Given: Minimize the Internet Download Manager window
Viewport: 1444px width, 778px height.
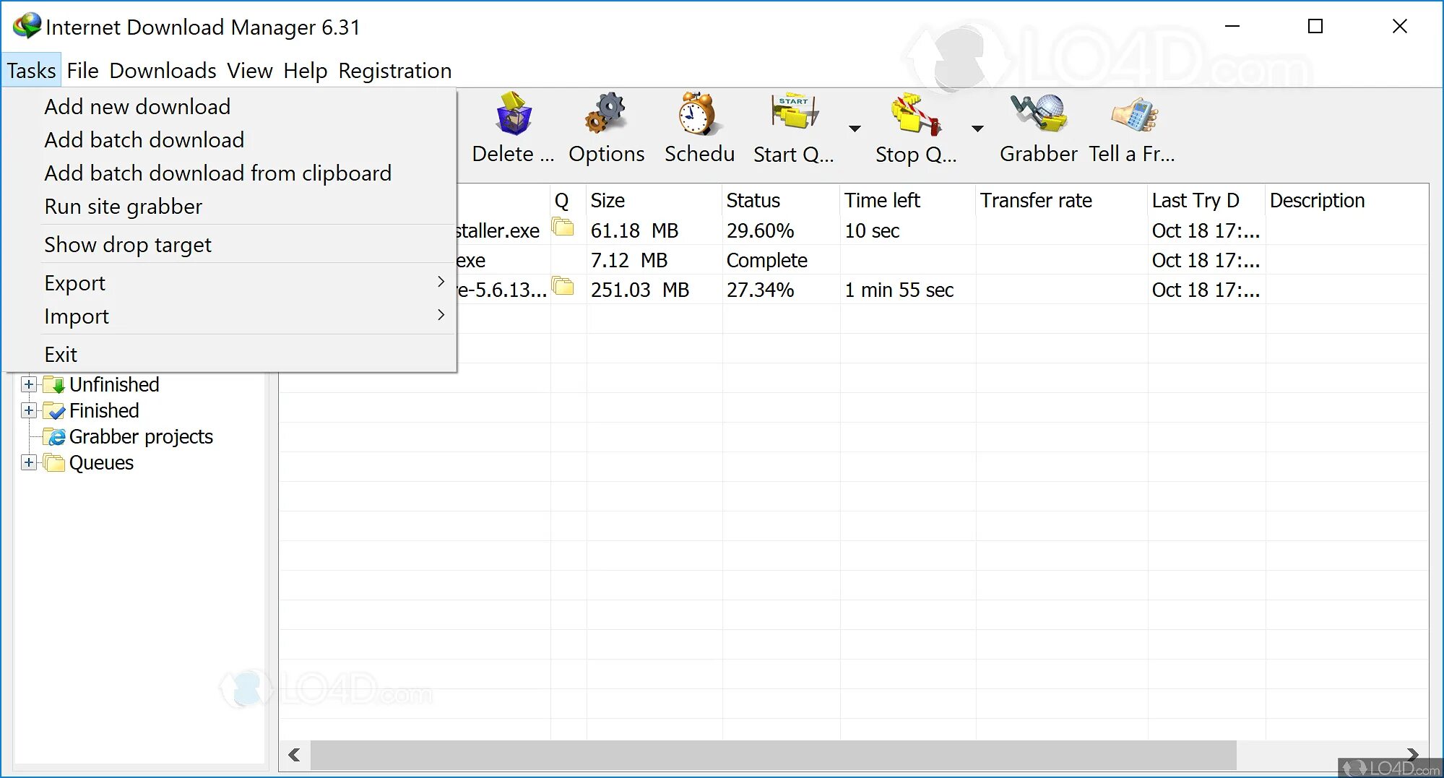Looking at the screenshot, I should (x=1232, y=26).
